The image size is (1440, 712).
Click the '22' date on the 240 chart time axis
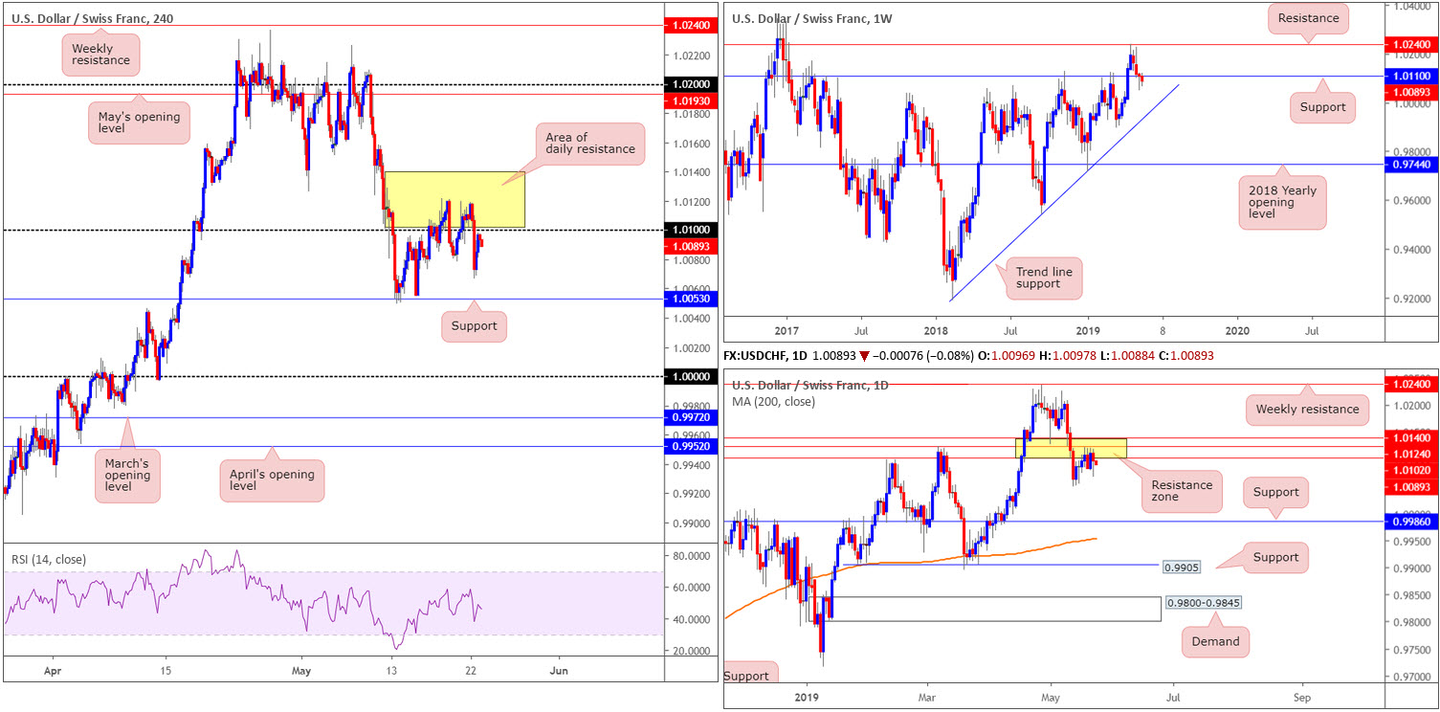click(x=471, y=671)
